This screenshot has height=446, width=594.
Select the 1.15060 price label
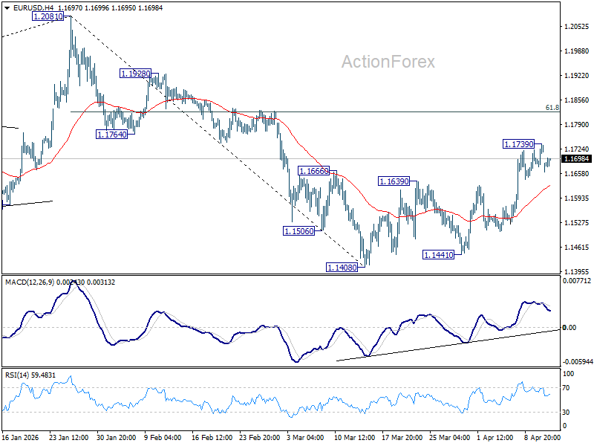pyautogui.click(x=299, y=231)
